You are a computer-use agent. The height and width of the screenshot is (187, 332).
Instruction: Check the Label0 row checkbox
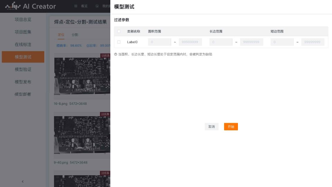pos(119,42)
